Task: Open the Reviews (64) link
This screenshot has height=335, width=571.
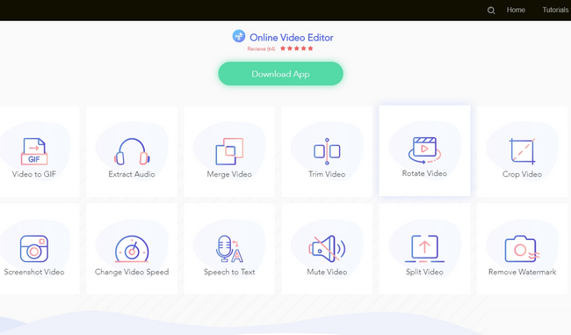Action: tap(262, 49)
